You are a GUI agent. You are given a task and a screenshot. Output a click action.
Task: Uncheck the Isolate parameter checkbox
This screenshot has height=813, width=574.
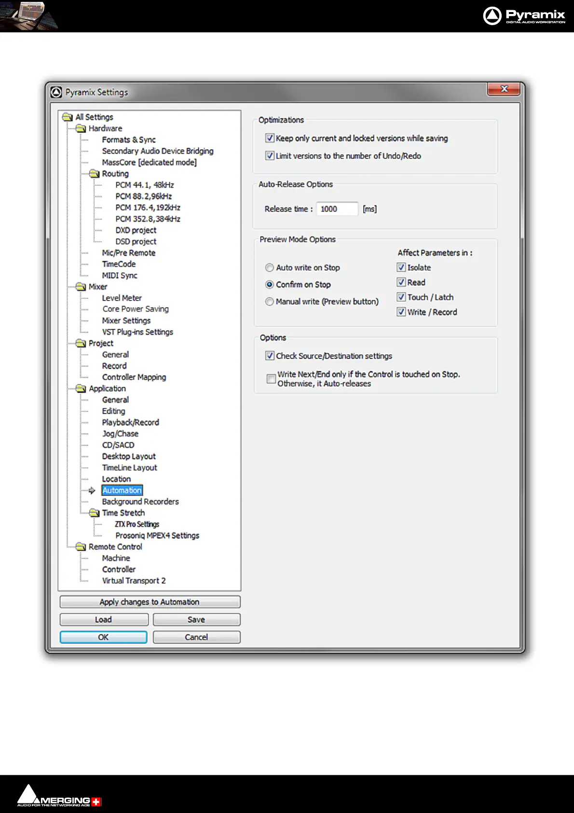(401, 267)
